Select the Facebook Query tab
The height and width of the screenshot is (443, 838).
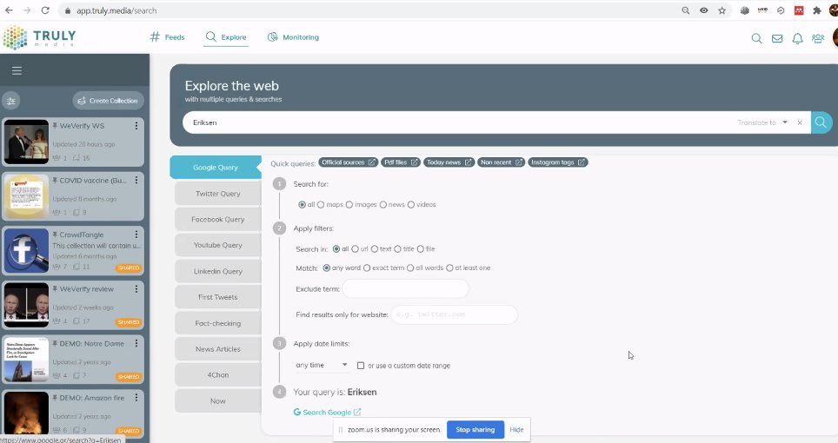pyautogui.click(x=217, y=220)
